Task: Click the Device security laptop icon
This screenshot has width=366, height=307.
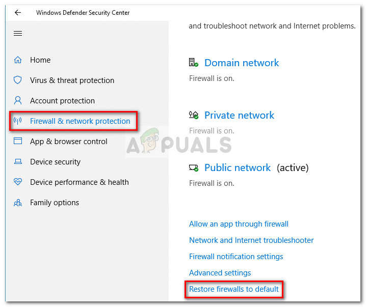Action: pyautogui.click(x=18, y=162)
